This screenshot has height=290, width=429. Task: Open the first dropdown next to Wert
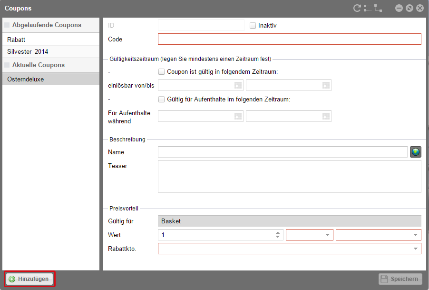click(328, 235)
